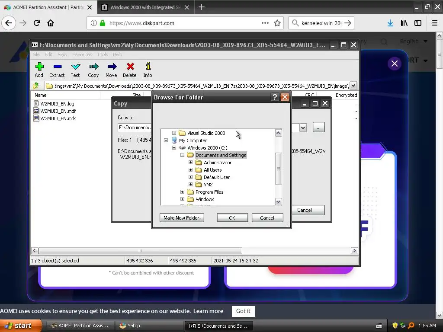The width and height of the screenshot is (443, 332).
Task: Switch to the Windows 2000 with Integrated SP tab
Action: [145, 7]
